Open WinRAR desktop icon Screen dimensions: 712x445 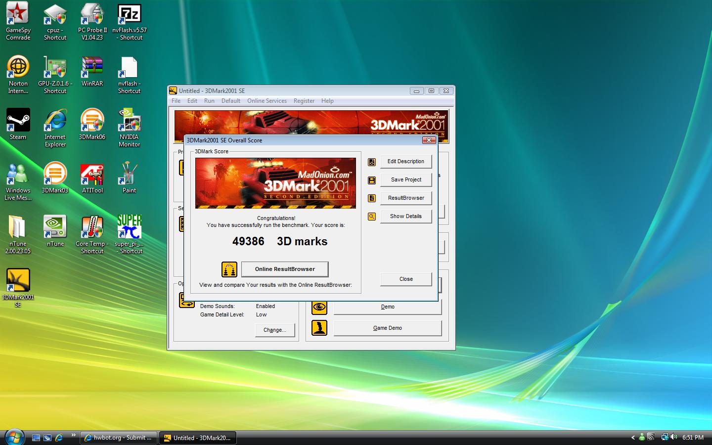coord(92,71)
